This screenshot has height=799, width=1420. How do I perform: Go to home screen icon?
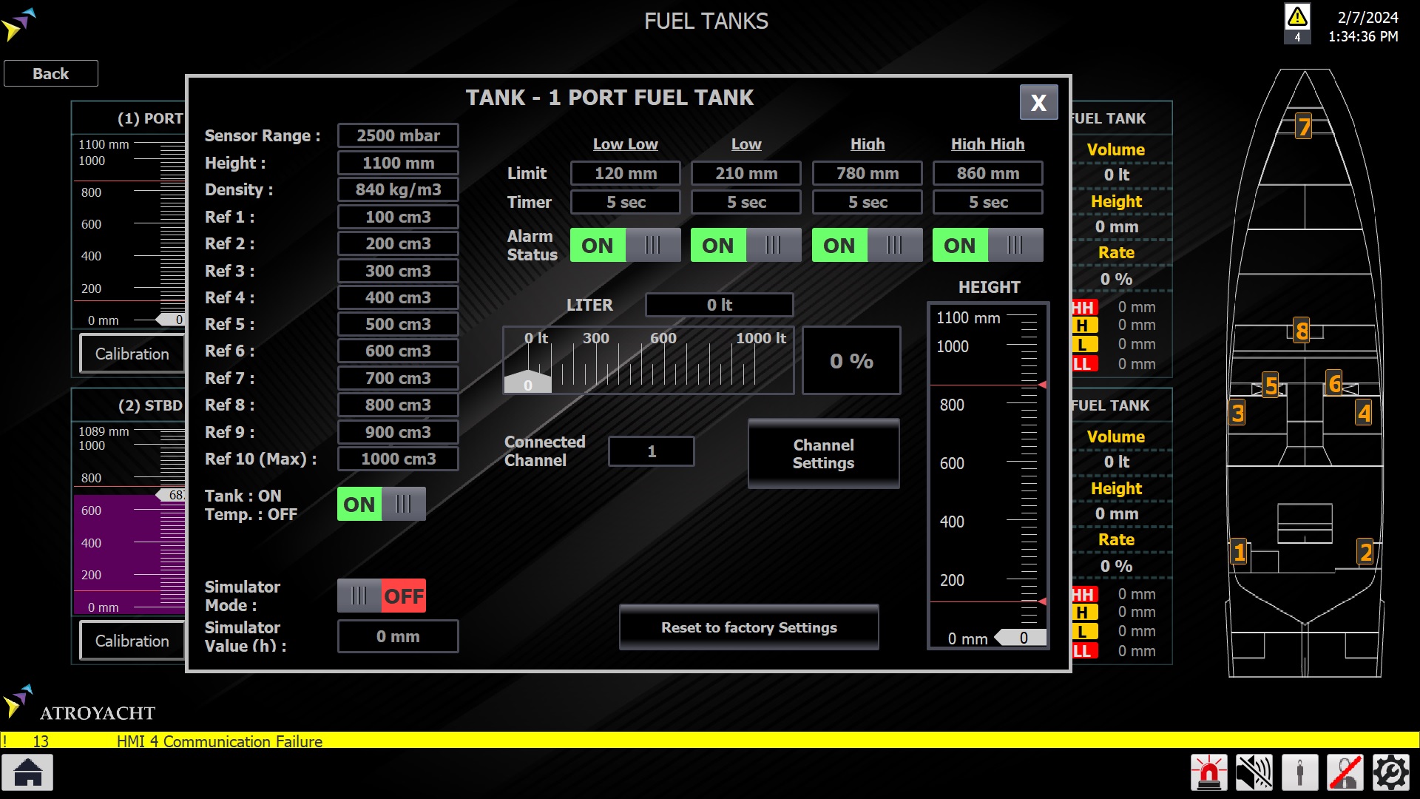[28, 773]
